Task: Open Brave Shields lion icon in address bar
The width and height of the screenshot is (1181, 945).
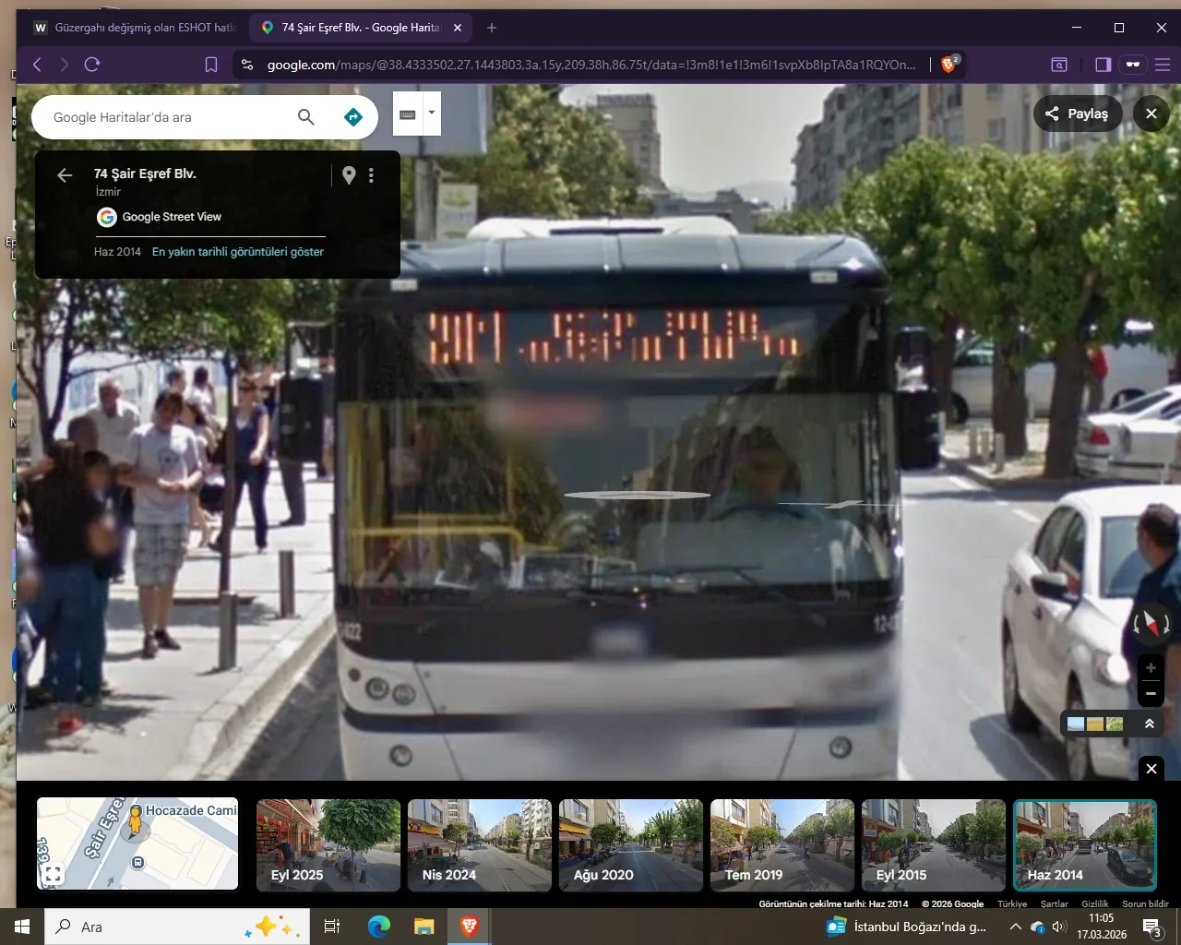Action: point(948,65)
